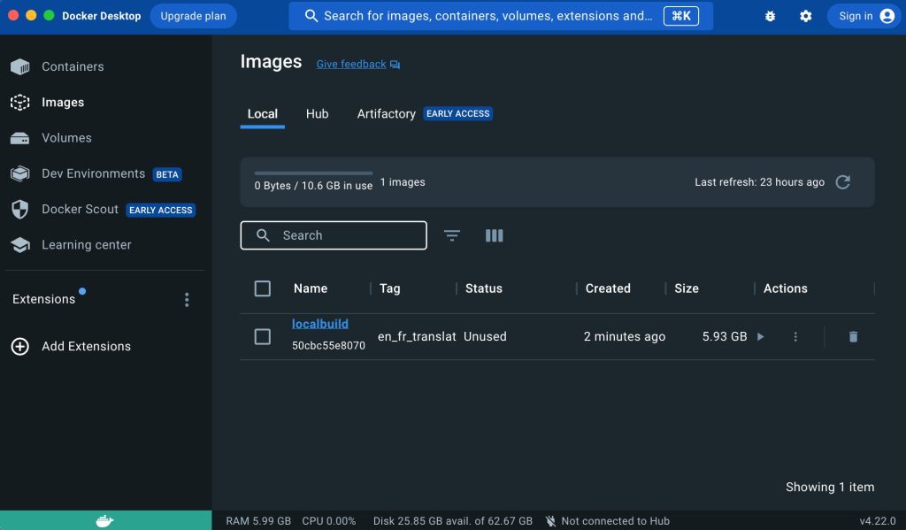This screenshot has width=906, height=530.
Task: Select all images with the header checkbox
Action: 263,288
